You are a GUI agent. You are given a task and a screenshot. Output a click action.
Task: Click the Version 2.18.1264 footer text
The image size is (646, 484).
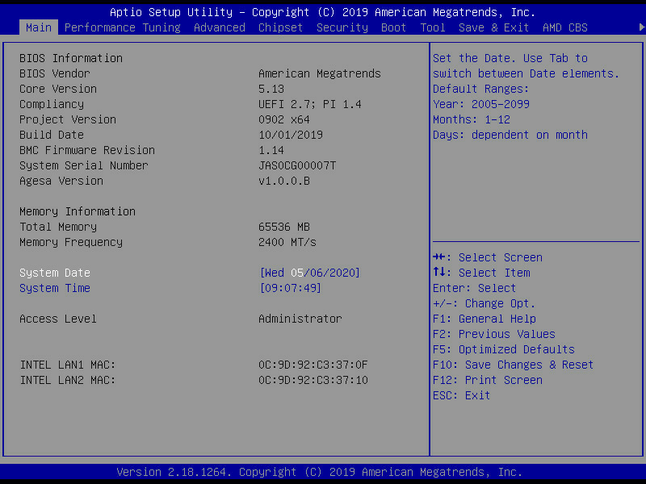319,472
